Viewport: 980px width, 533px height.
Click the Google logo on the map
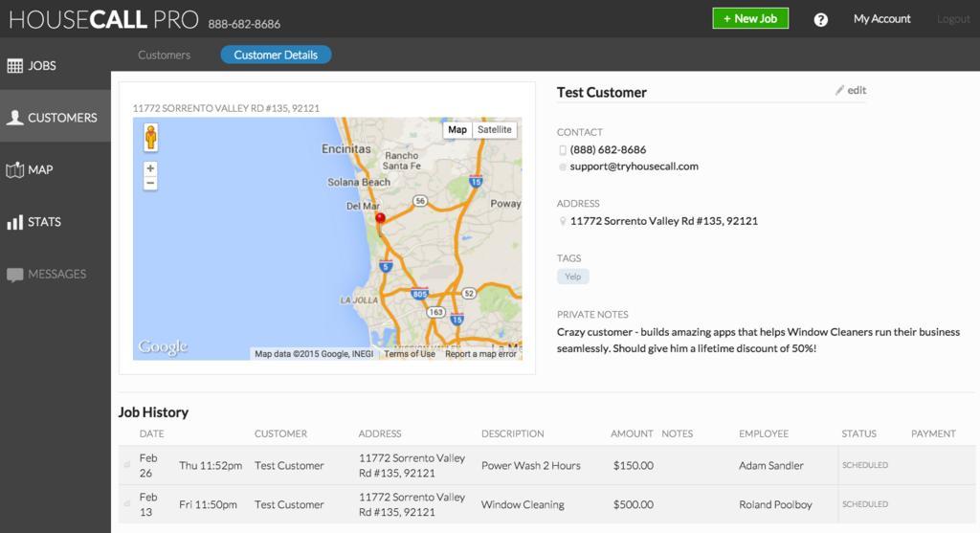coord(163,346)
